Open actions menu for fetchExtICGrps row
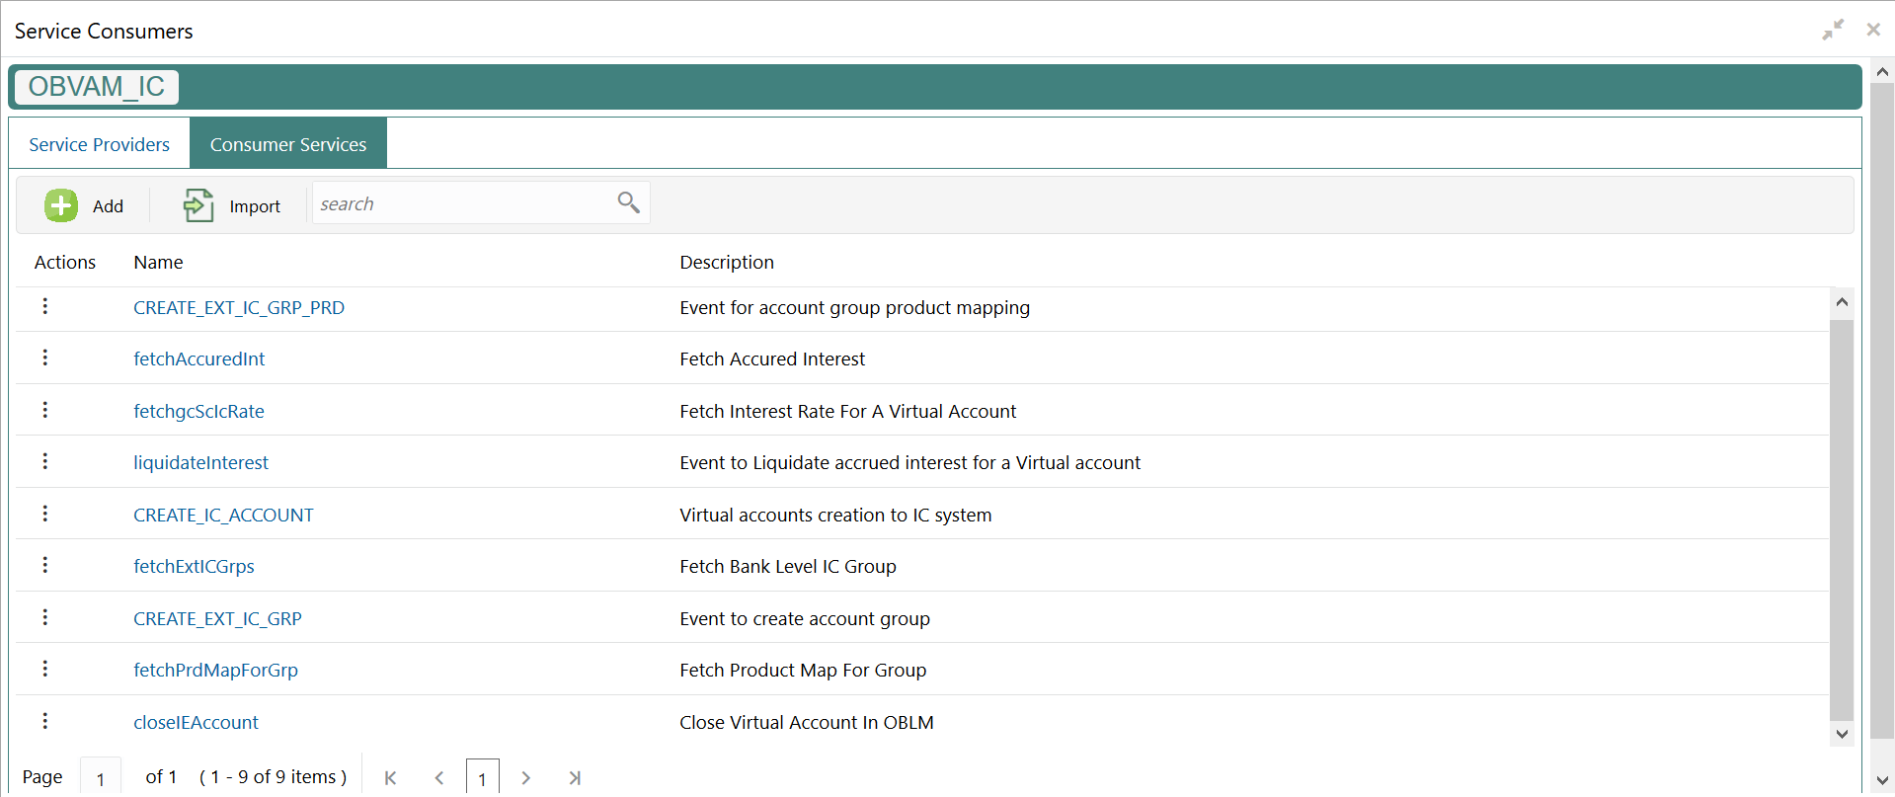 click(x=45, y=565)
